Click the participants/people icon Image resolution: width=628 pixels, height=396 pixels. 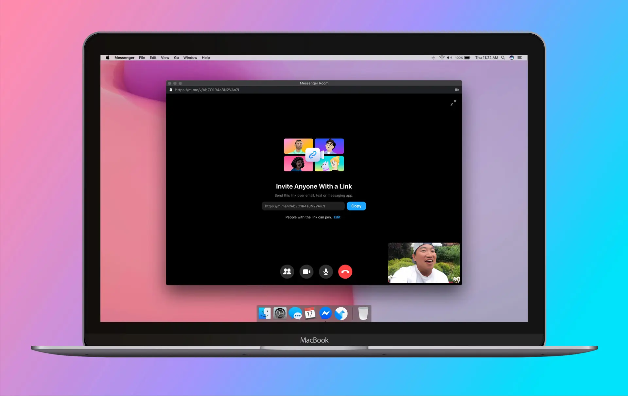287,271
